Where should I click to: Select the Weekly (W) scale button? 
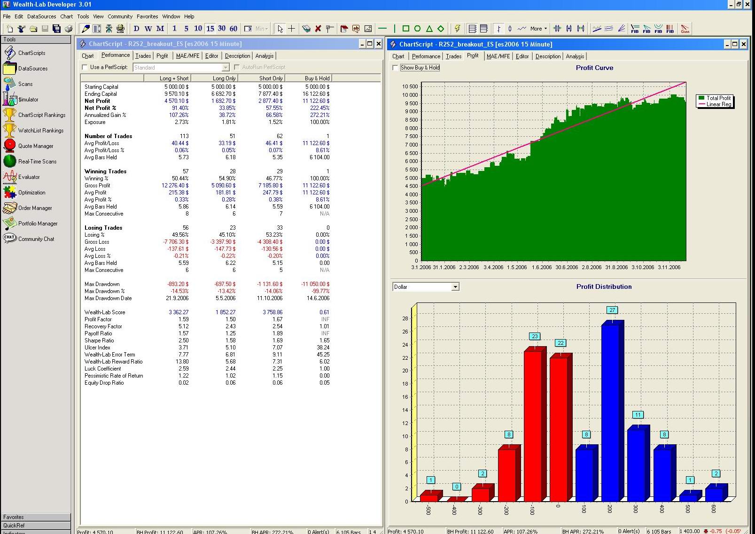tap(148, 29)
